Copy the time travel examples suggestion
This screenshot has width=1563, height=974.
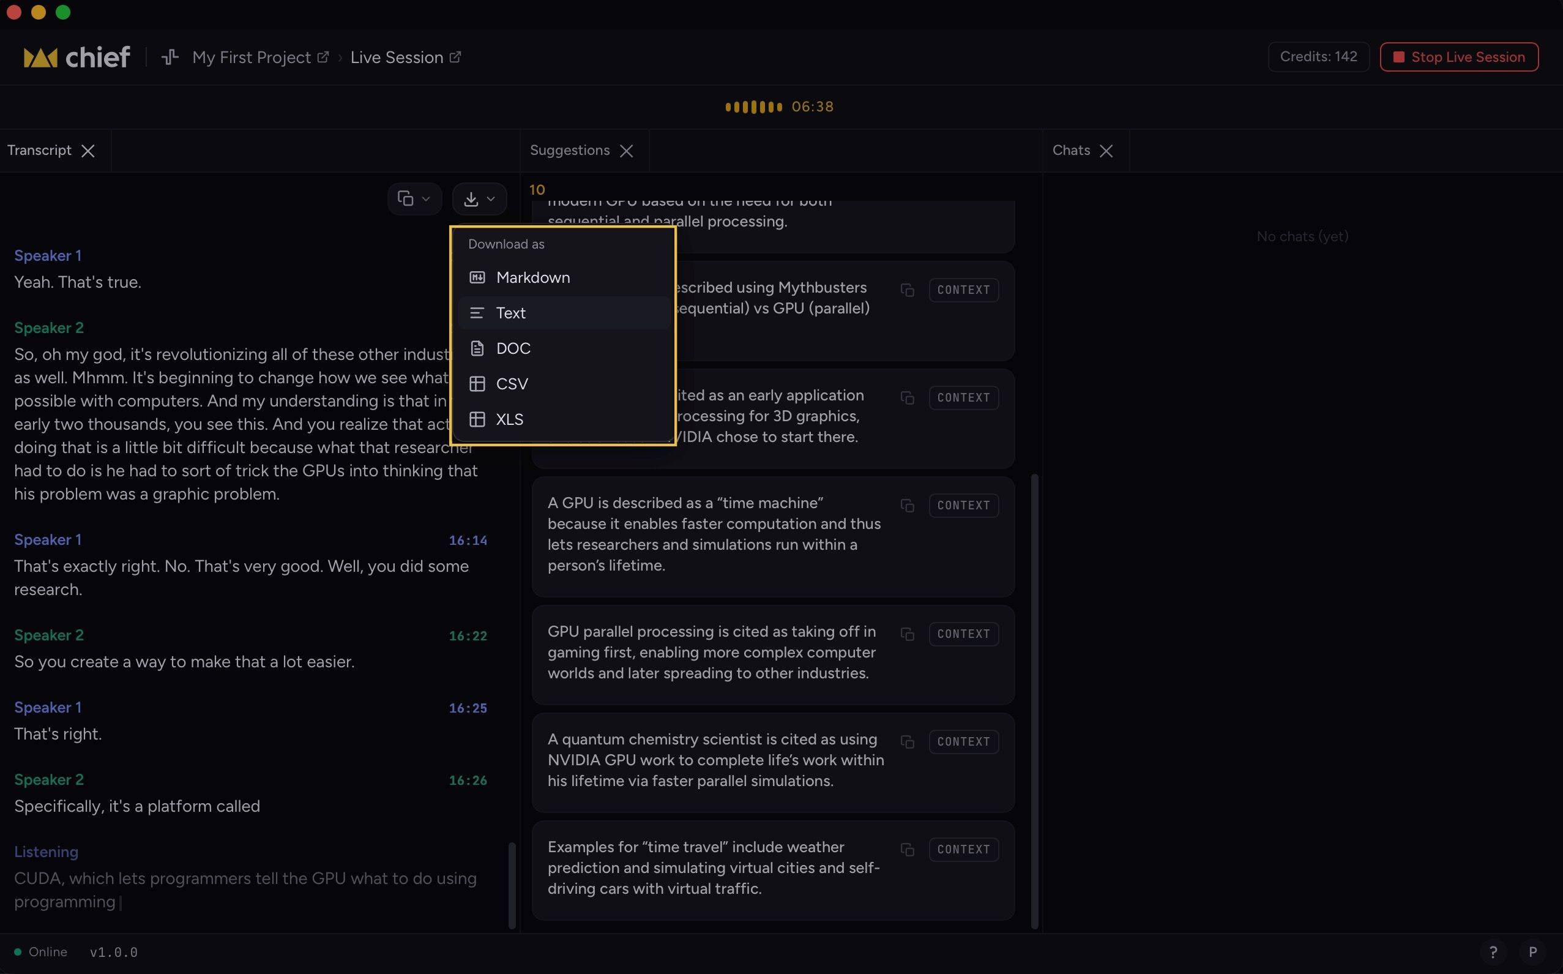[908, 850]
